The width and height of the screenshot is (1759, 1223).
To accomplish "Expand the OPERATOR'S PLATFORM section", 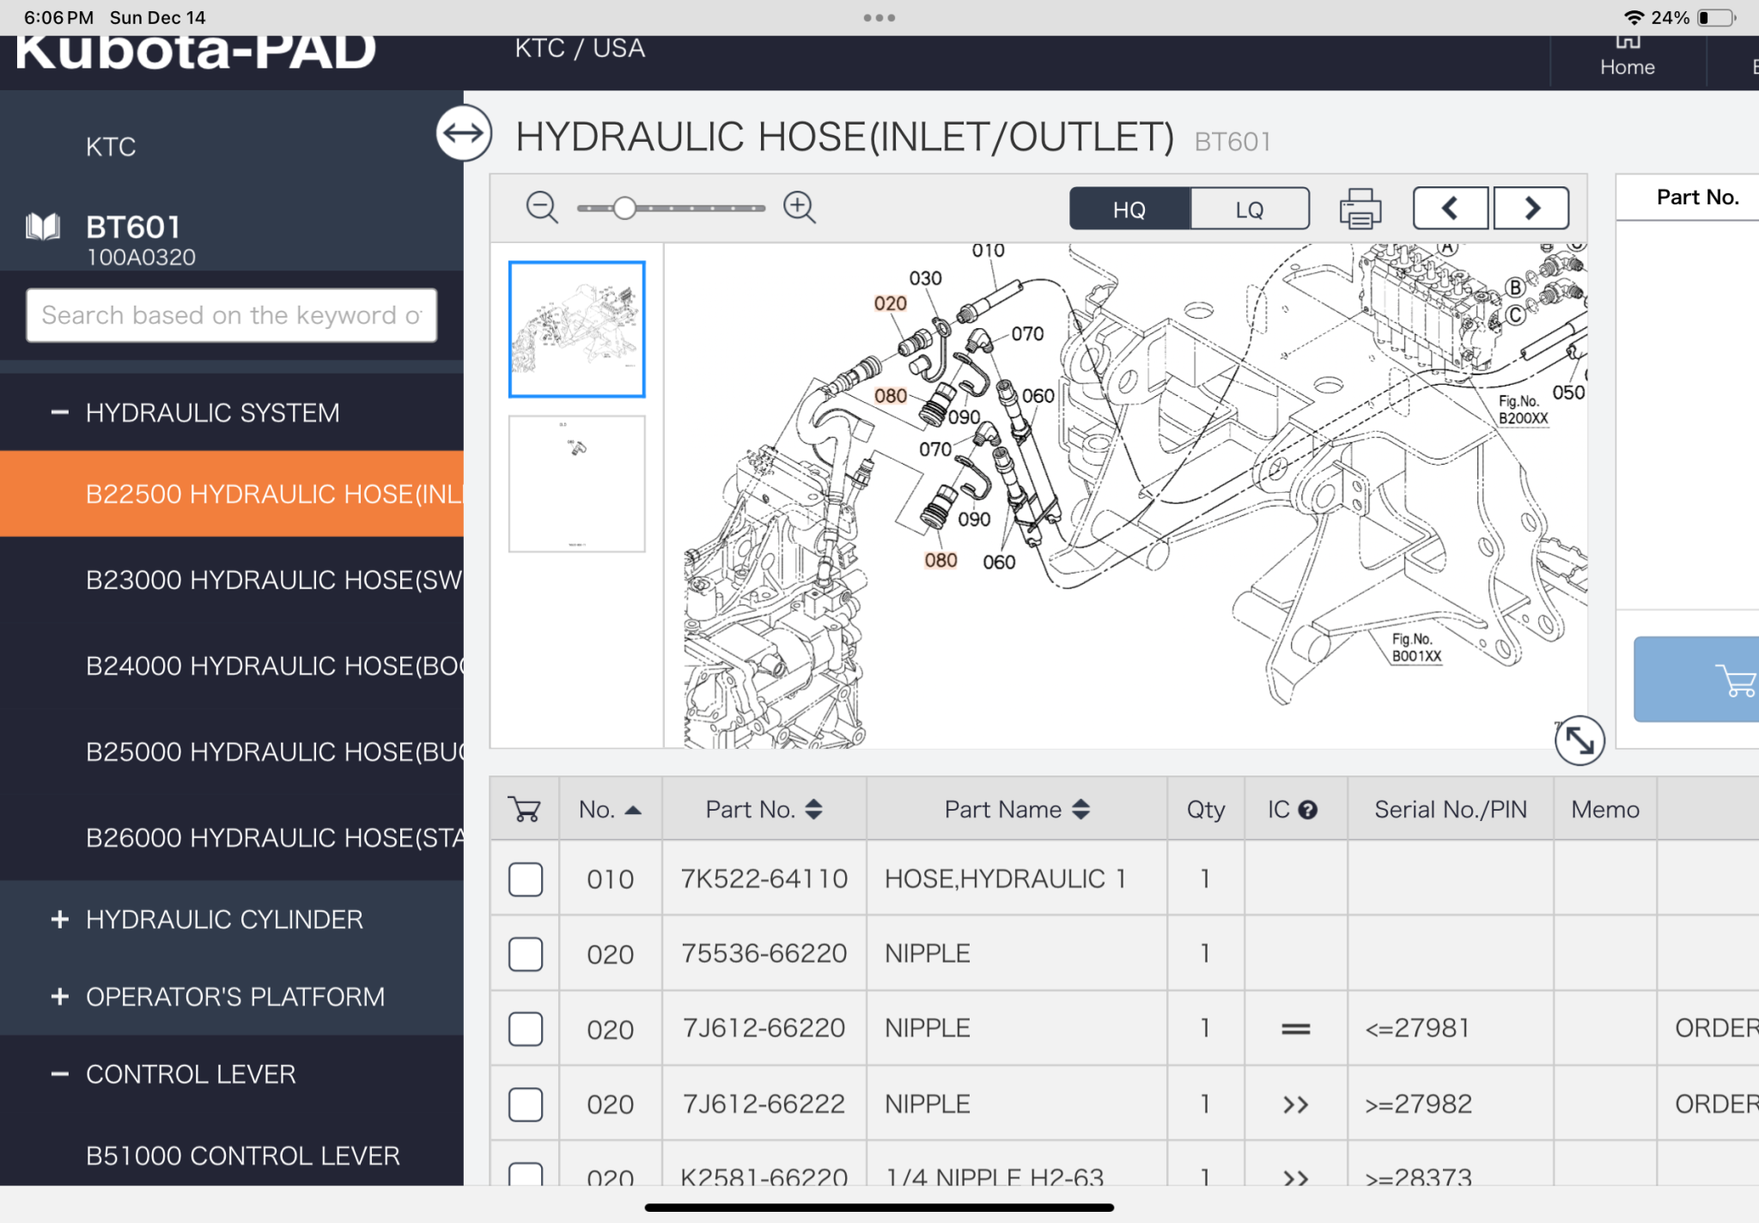I will point(60,997).
